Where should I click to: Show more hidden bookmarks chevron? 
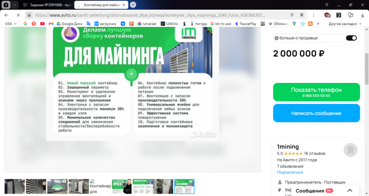[318, 23]
